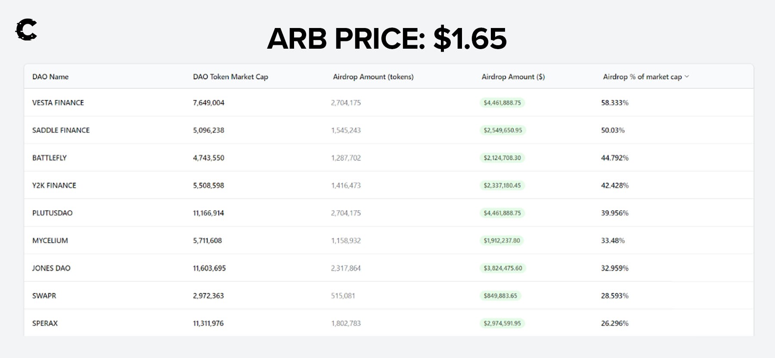The width and height of the screenshot is (775, 358).
Task: Click the SPERAX DAO name
Action: (45, 323)
